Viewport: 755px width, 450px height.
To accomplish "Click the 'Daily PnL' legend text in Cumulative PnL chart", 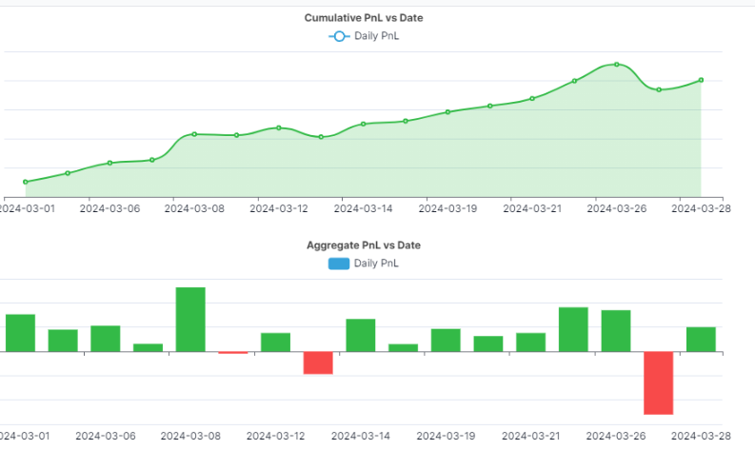I will coord(376,36).
